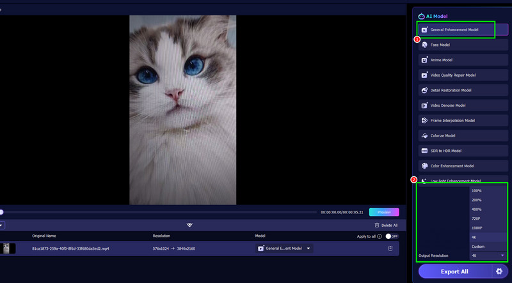Toggle the Apply to all switch

pyautogui.click(x=392, y=236)
